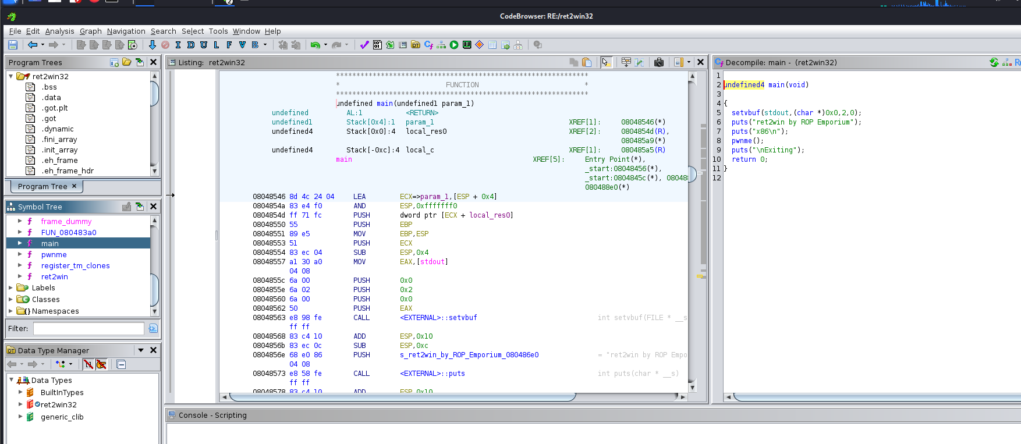The image size is (1021, 444).
Task: Undo the last change with green arrow
Action: 315,45
